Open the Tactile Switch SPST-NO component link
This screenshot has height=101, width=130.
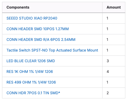pos(52,50)
